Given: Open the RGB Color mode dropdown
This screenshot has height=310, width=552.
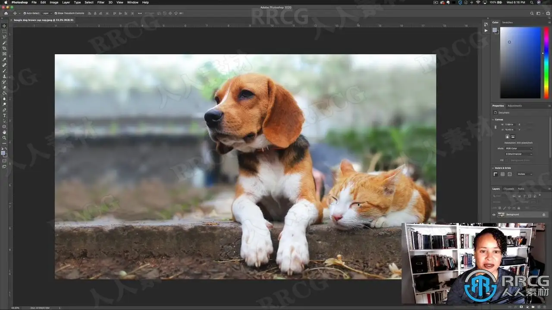Looking at the screenshot, I should click(519, 149).
